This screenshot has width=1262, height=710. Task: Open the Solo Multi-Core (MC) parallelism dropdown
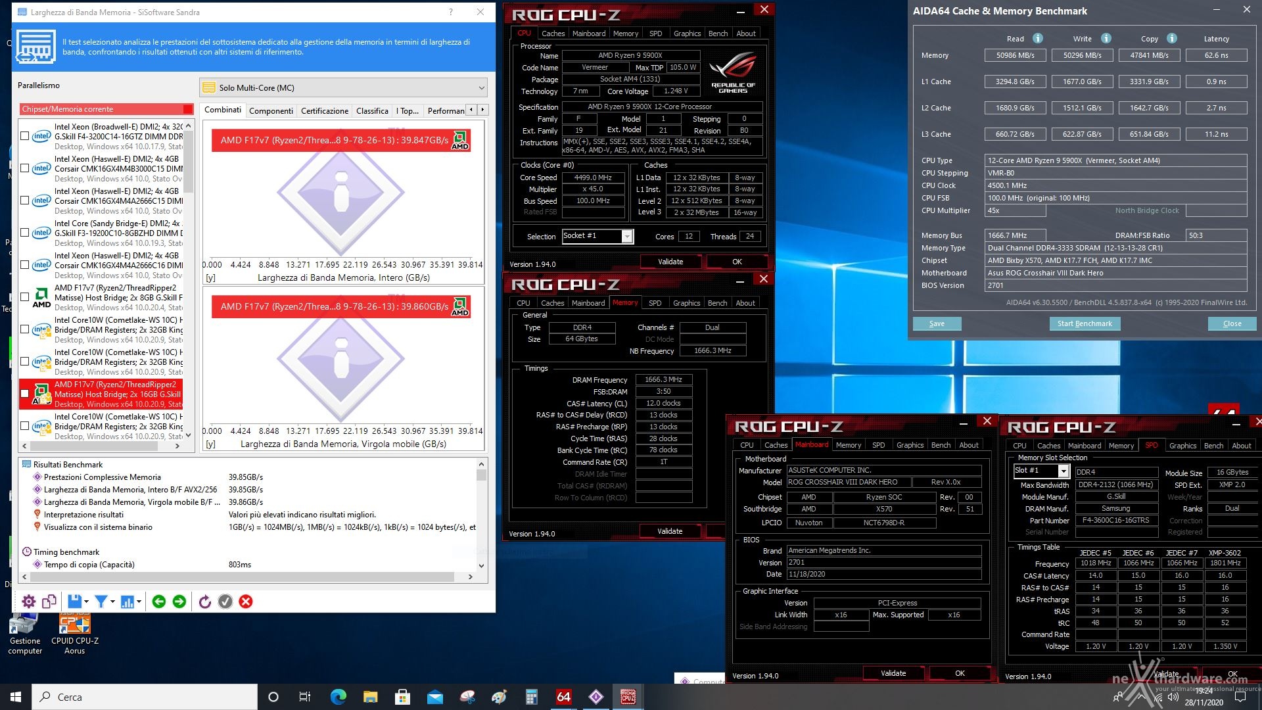click(x=344, y=87)
